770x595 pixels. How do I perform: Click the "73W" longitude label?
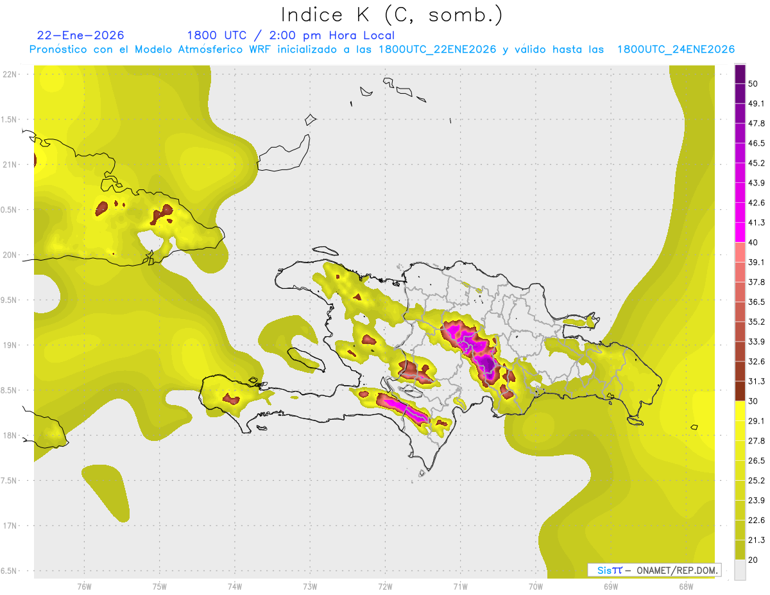[x=310, y=586]
